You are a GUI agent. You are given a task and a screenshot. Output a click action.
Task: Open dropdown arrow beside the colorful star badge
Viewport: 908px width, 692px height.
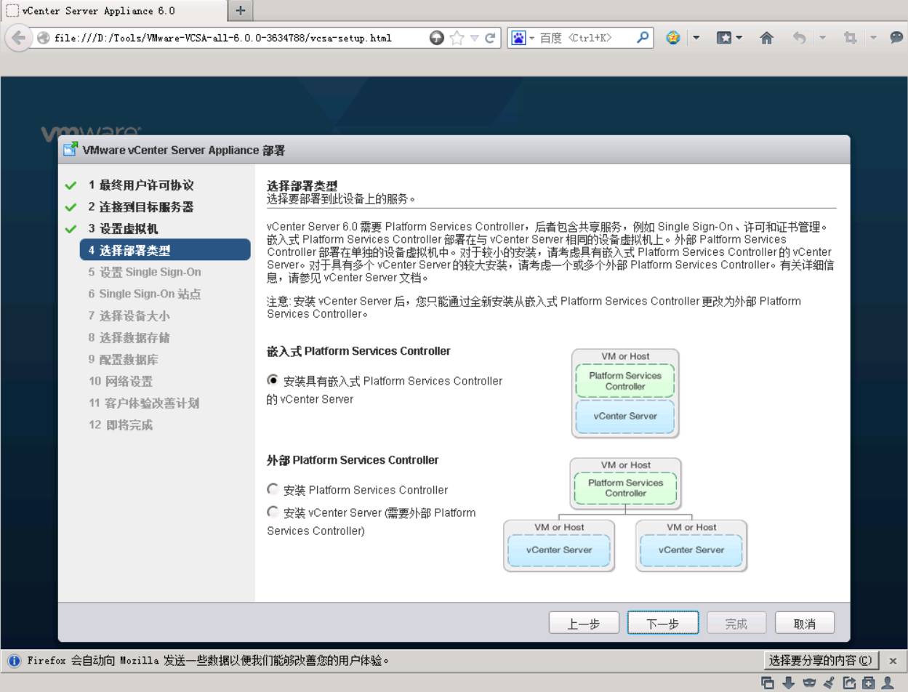pyautogui.click(x=696, y=38)
